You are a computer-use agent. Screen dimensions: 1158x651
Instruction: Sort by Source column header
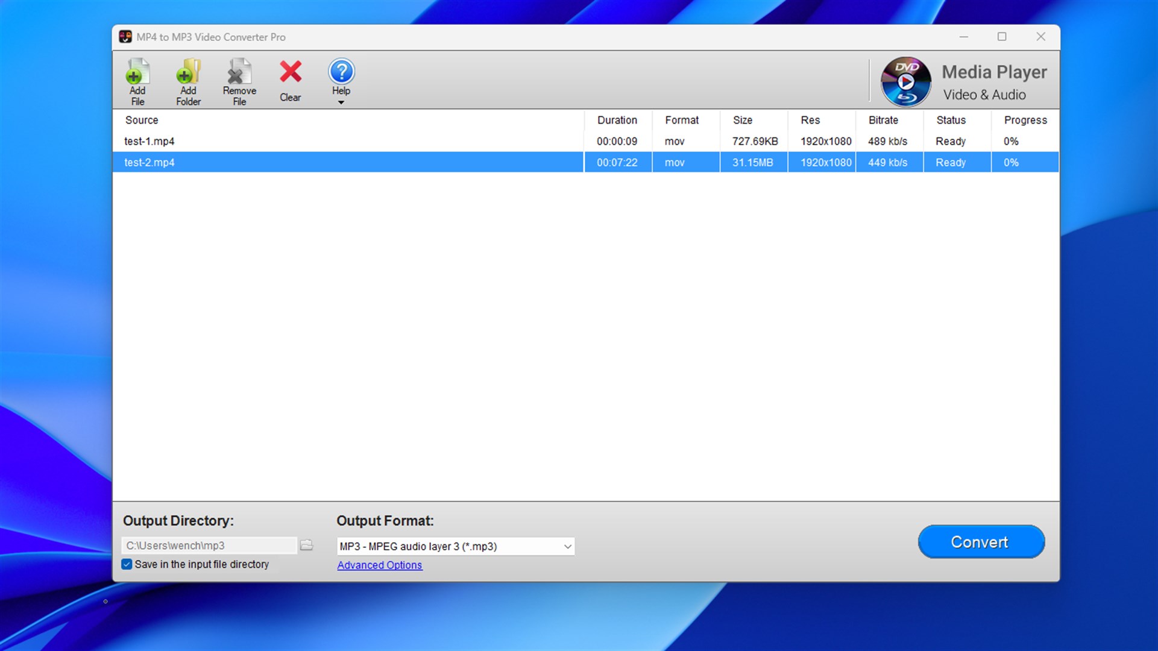click(348, 120)
